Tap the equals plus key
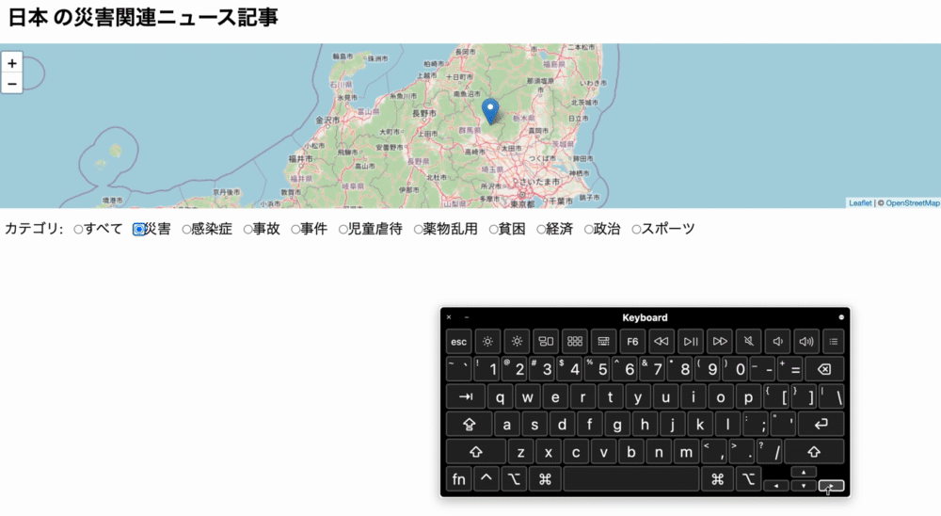Viewport: 941px width, 516px height. click(x=789, y=369)
